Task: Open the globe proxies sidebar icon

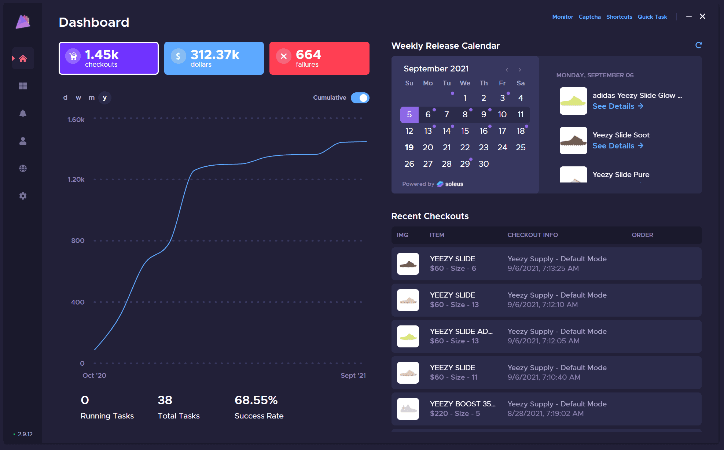Action: click(23, 168)
